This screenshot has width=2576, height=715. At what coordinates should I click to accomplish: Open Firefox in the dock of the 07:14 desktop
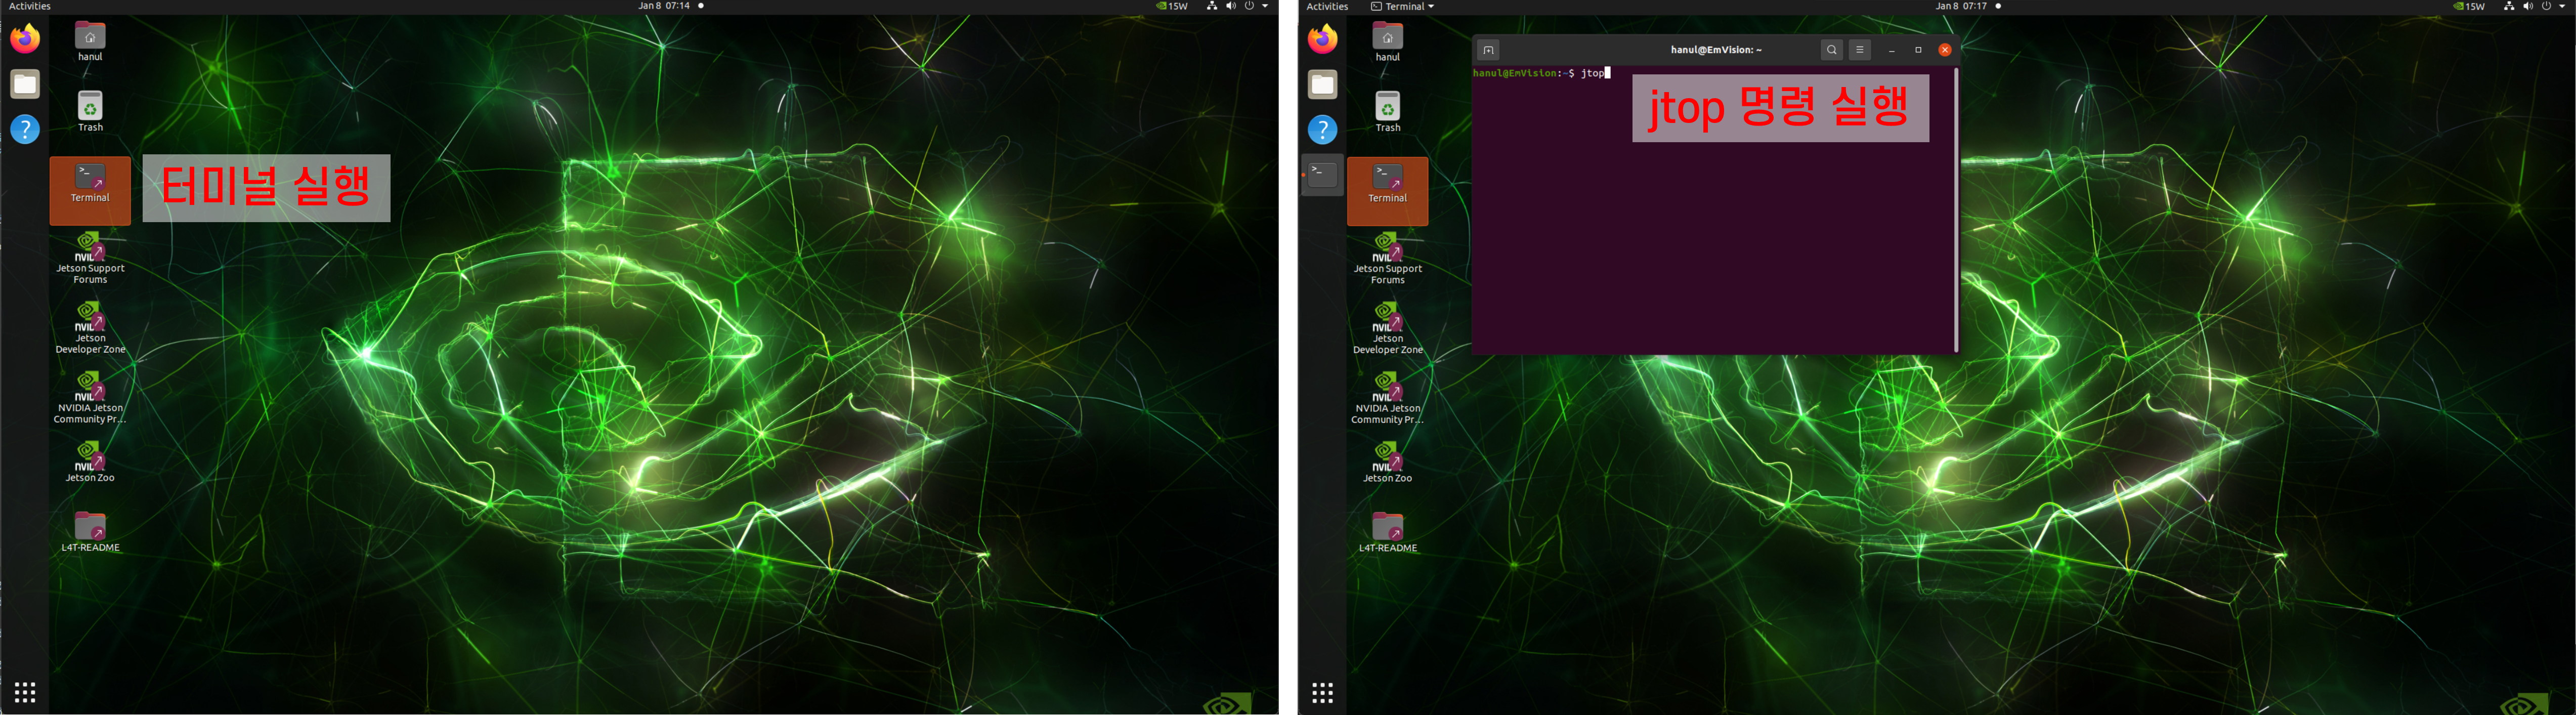25,39
